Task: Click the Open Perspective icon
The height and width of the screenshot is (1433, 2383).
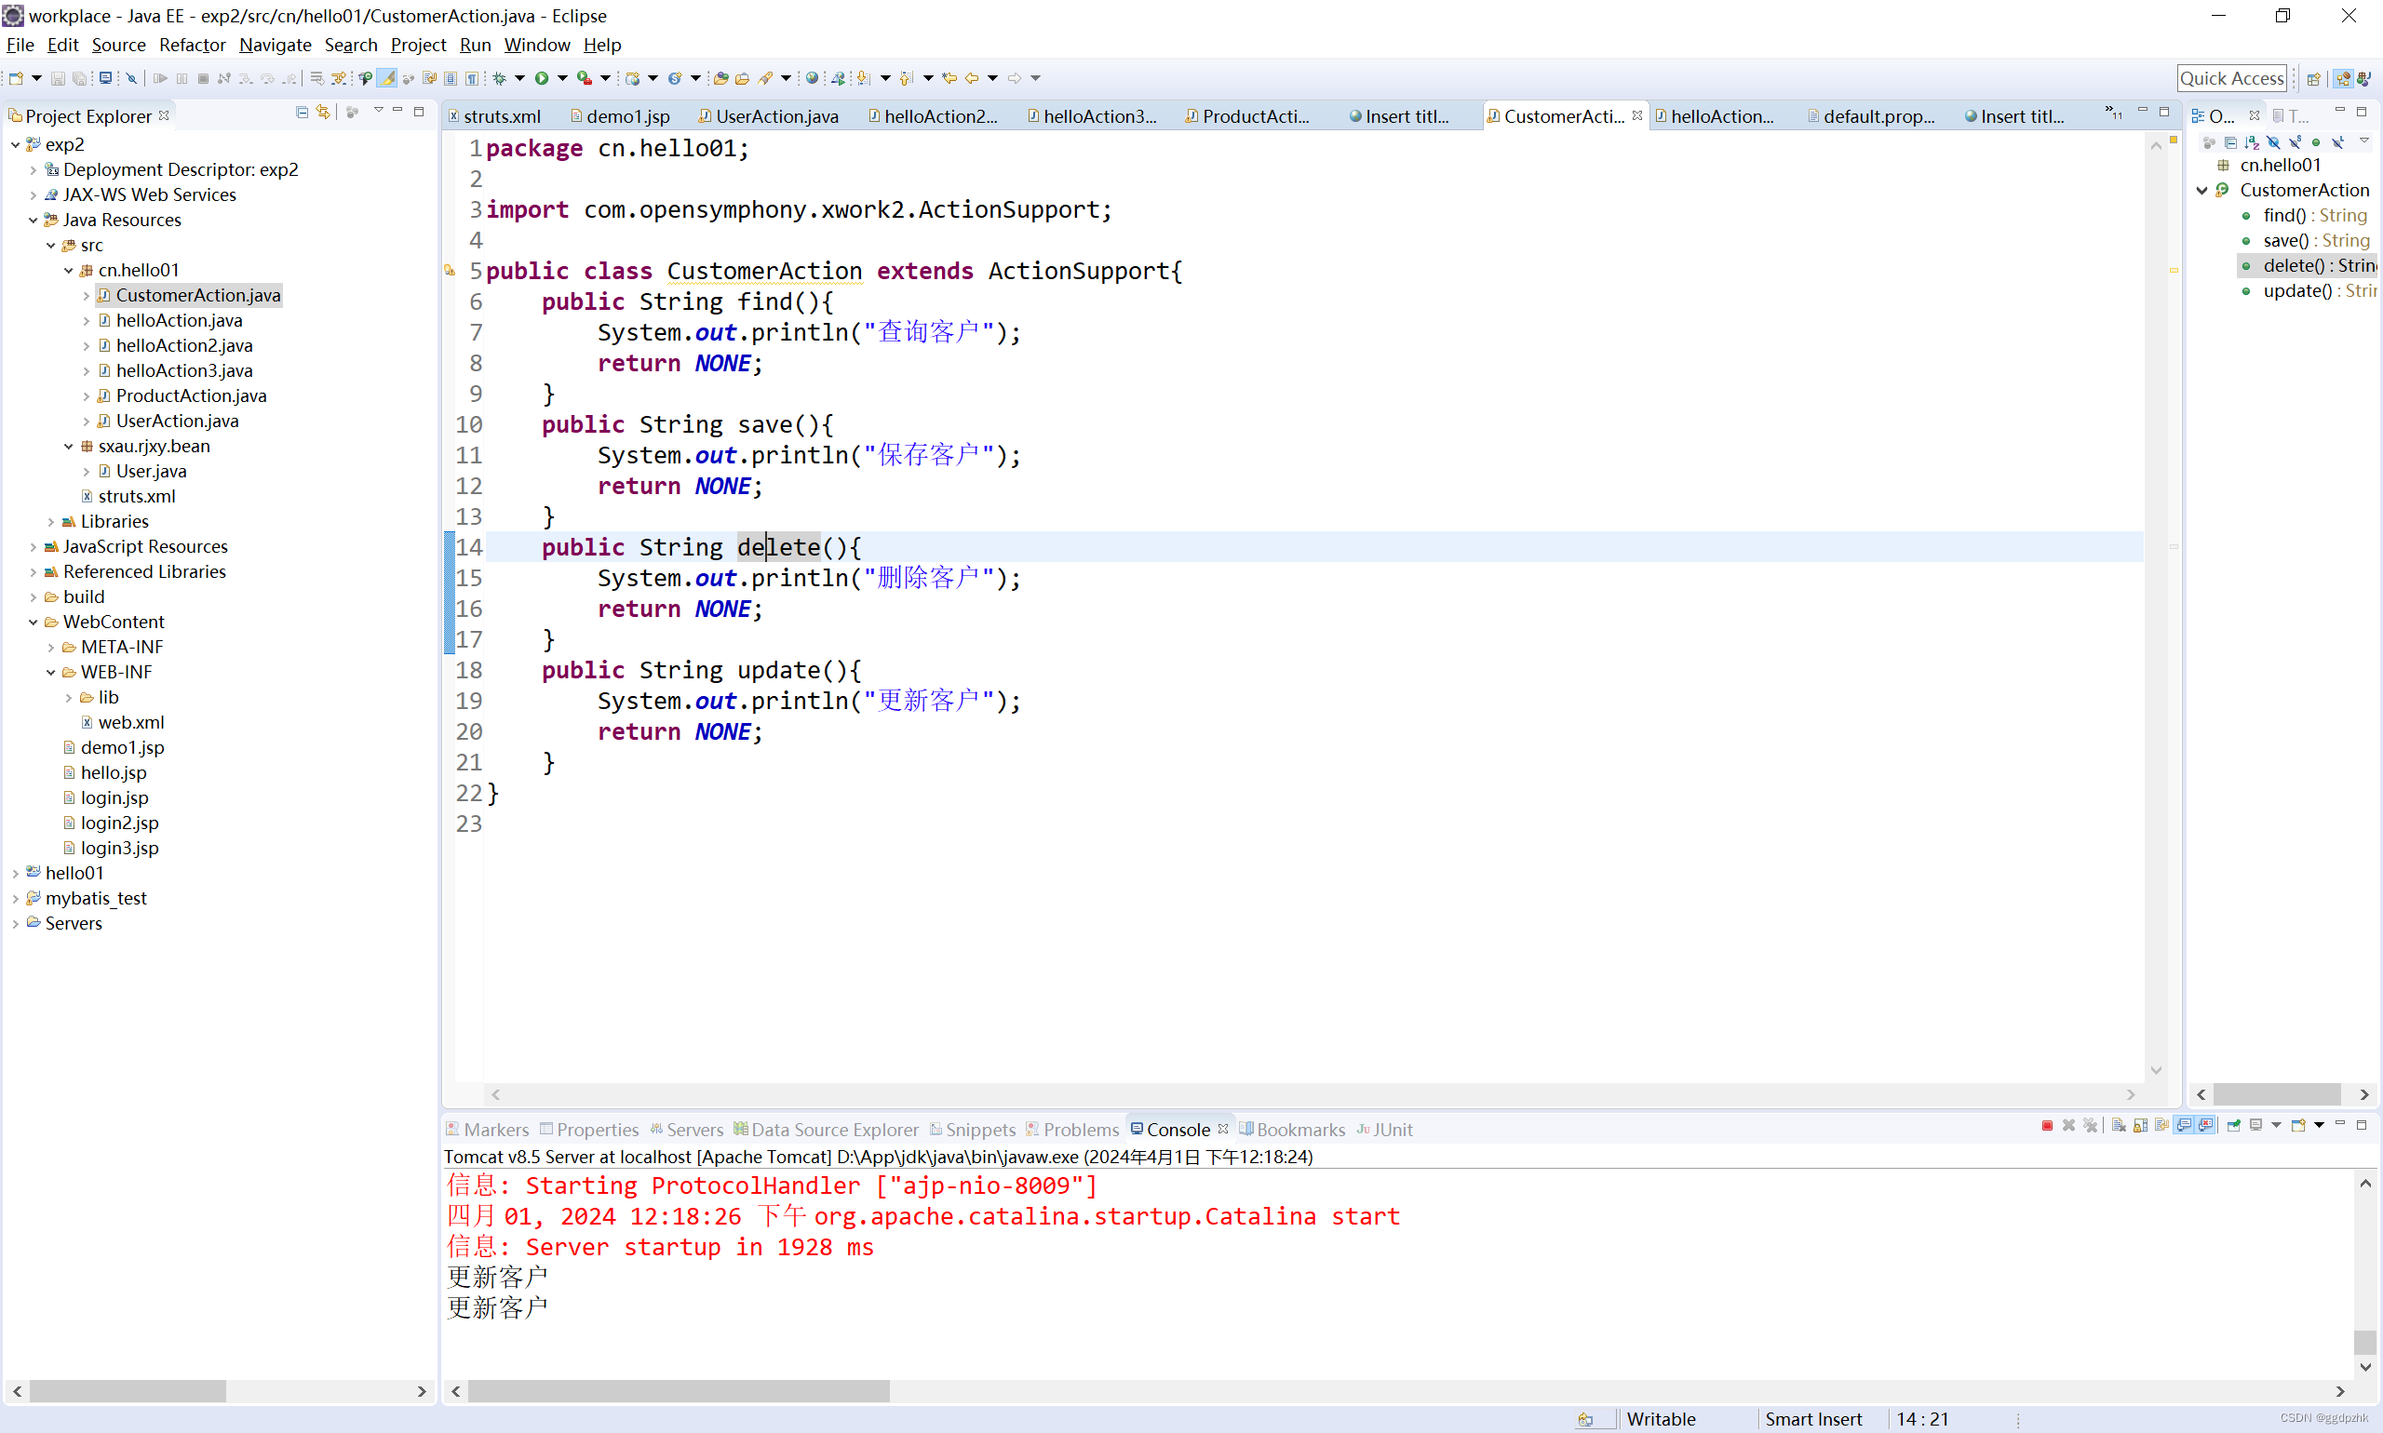Action: (x=2314, y=78)
